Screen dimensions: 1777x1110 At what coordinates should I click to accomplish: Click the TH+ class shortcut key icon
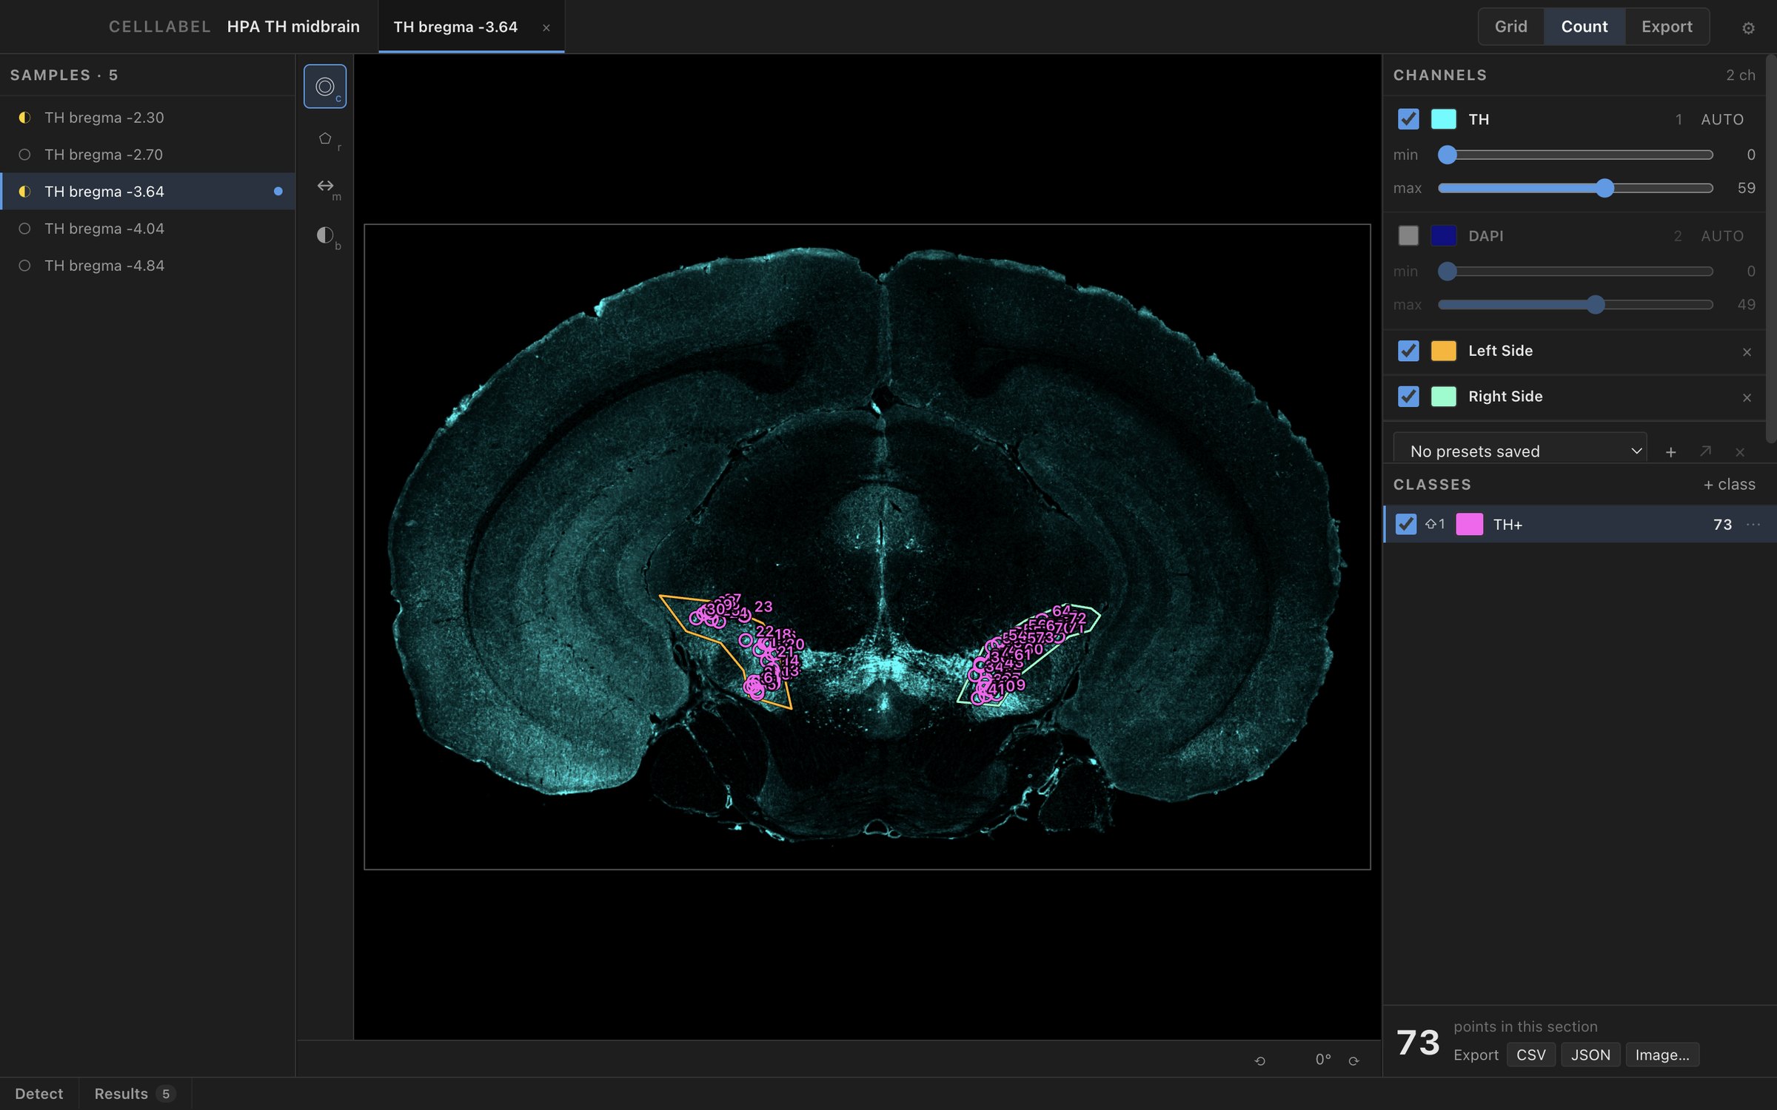1435,524
